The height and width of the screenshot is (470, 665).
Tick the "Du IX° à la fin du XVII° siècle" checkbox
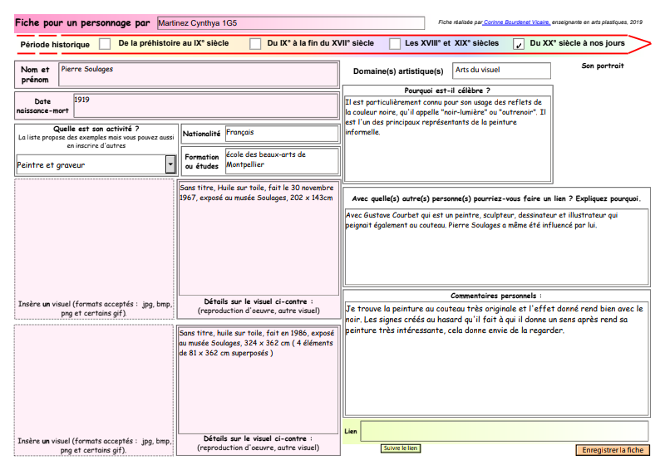coord(255,44)
